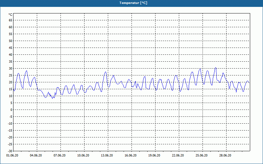The image size is (263, 164).
Task: Select the 22.06.20 x-axis date
Action: 178,155
